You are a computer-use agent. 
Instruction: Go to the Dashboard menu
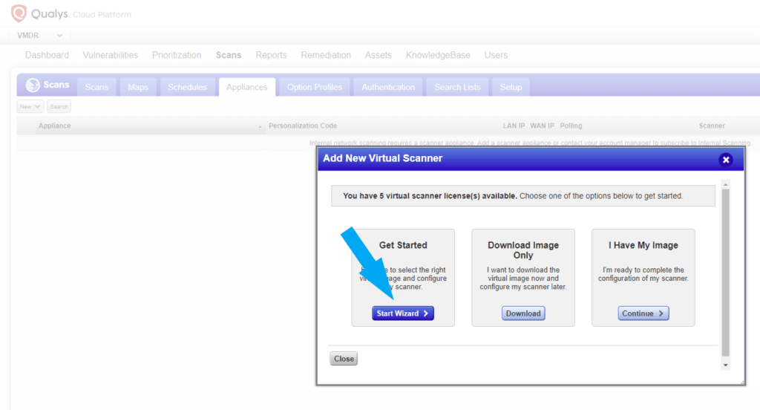coord(47,55)
